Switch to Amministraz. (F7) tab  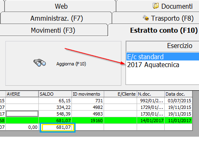pos(57,18)
